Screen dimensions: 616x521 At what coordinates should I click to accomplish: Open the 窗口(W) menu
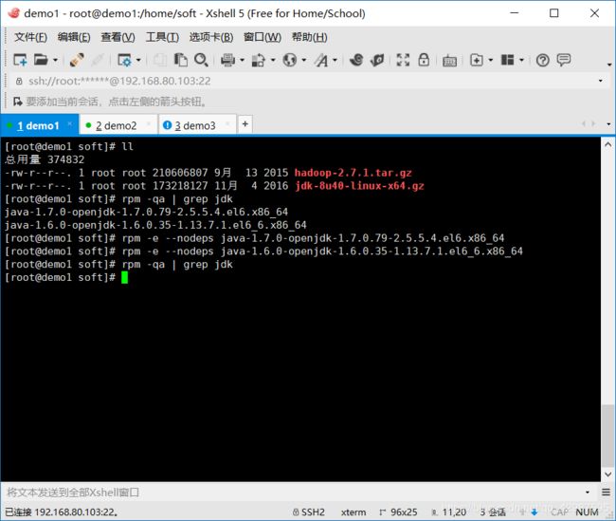pyautogui.click(x=263, y=37)
